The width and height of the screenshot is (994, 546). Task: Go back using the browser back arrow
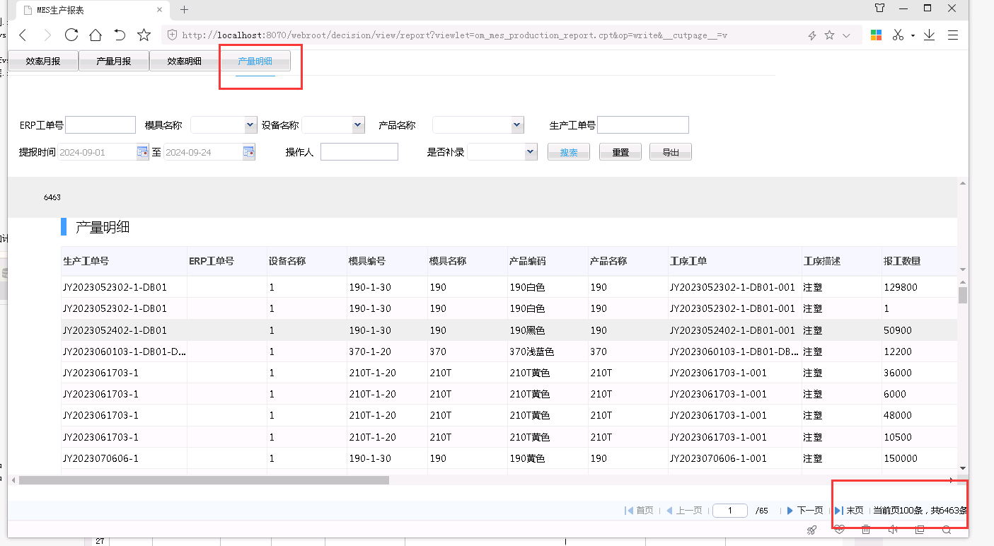pos(23,35)
